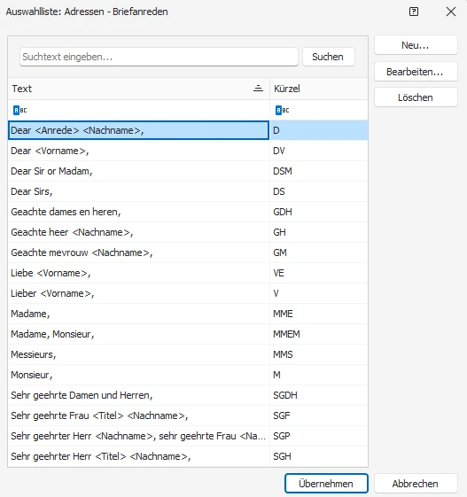Select the 'Dear Sir or Madam,' row
The height and width of the screenshot is (497, 467).
[188, 171]
